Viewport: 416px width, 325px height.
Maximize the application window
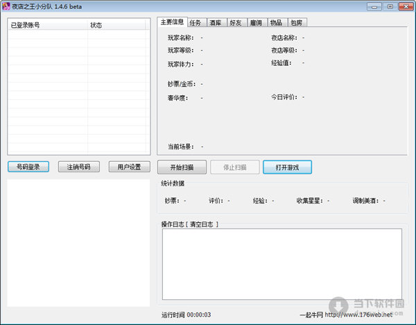(390, 7)
